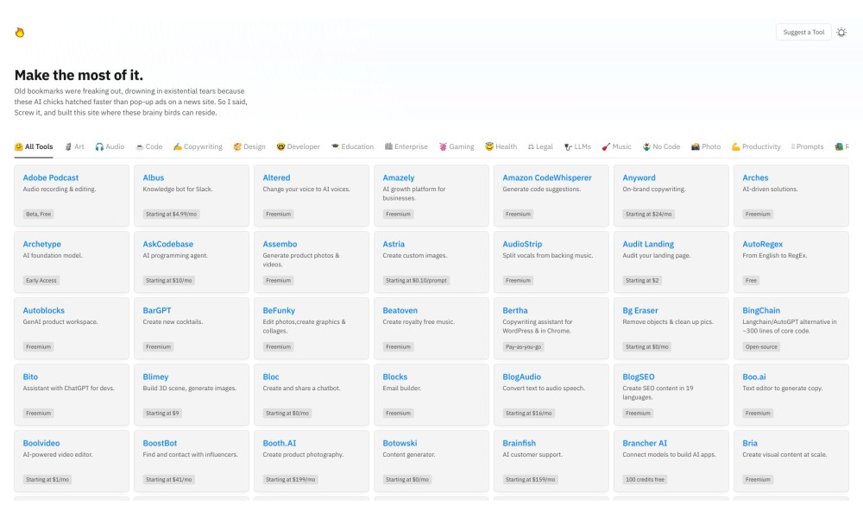Show the Copywriting category
Image resolution: width=863 pixels, height=517 pixels.
[198, 146]
